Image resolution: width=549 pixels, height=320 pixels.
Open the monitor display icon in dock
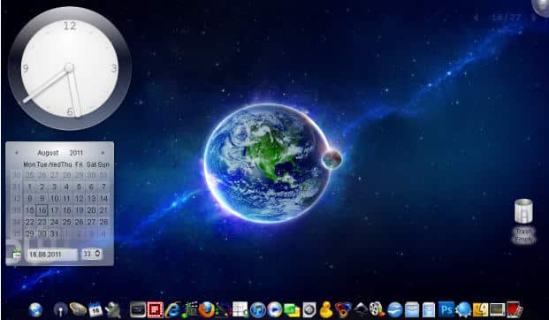point(497,310)
